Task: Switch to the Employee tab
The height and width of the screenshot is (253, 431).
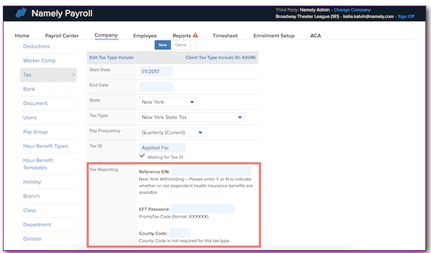Action: click(145, 36)
